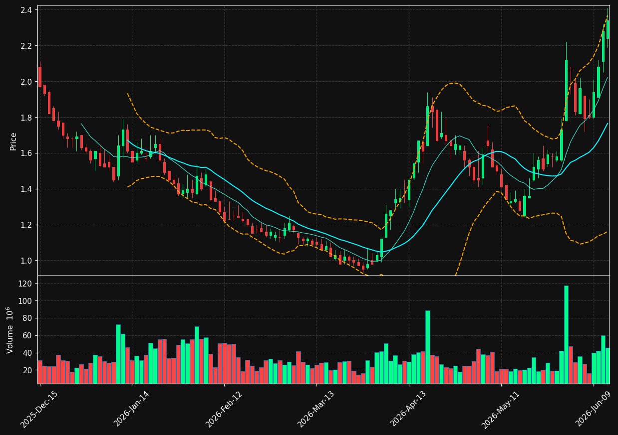
Task: Click the 2025-Dec-15 date label
Action: point(39,410)
